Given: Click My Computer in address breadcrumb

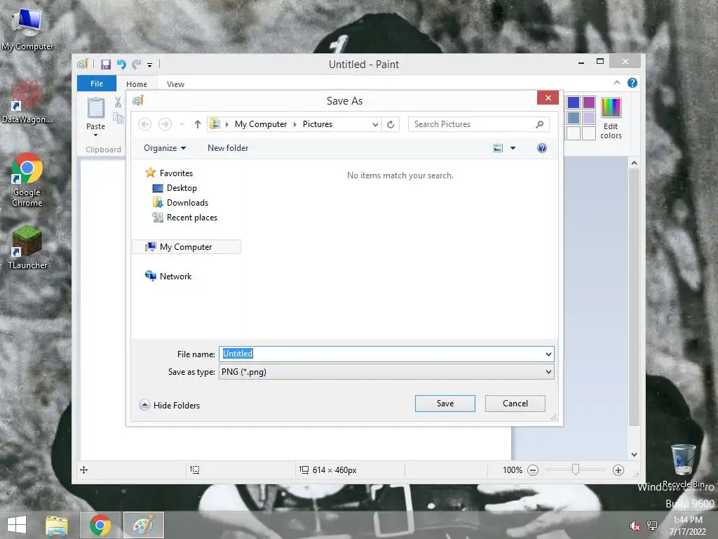Looking at the screenshot, I should click(261, 124).
